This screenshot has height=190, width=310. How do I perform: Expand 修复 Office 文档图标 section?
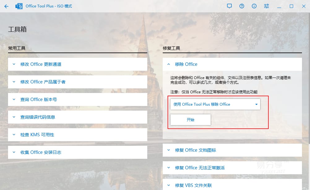(x=232, y=150)
